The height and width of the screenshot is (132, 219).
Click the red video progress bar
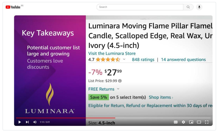coord(65,118)
